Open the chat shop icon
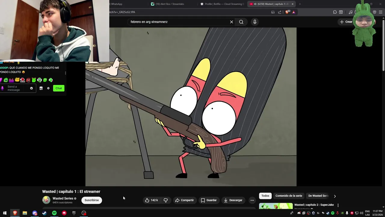This screenshot has height=217, width=385. click(41, 88)
